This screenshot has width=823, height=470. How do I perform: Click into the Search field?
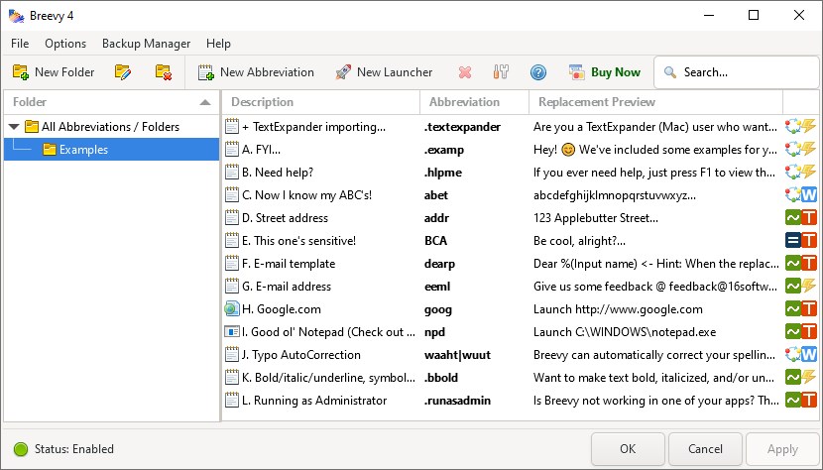pos(737,72)
